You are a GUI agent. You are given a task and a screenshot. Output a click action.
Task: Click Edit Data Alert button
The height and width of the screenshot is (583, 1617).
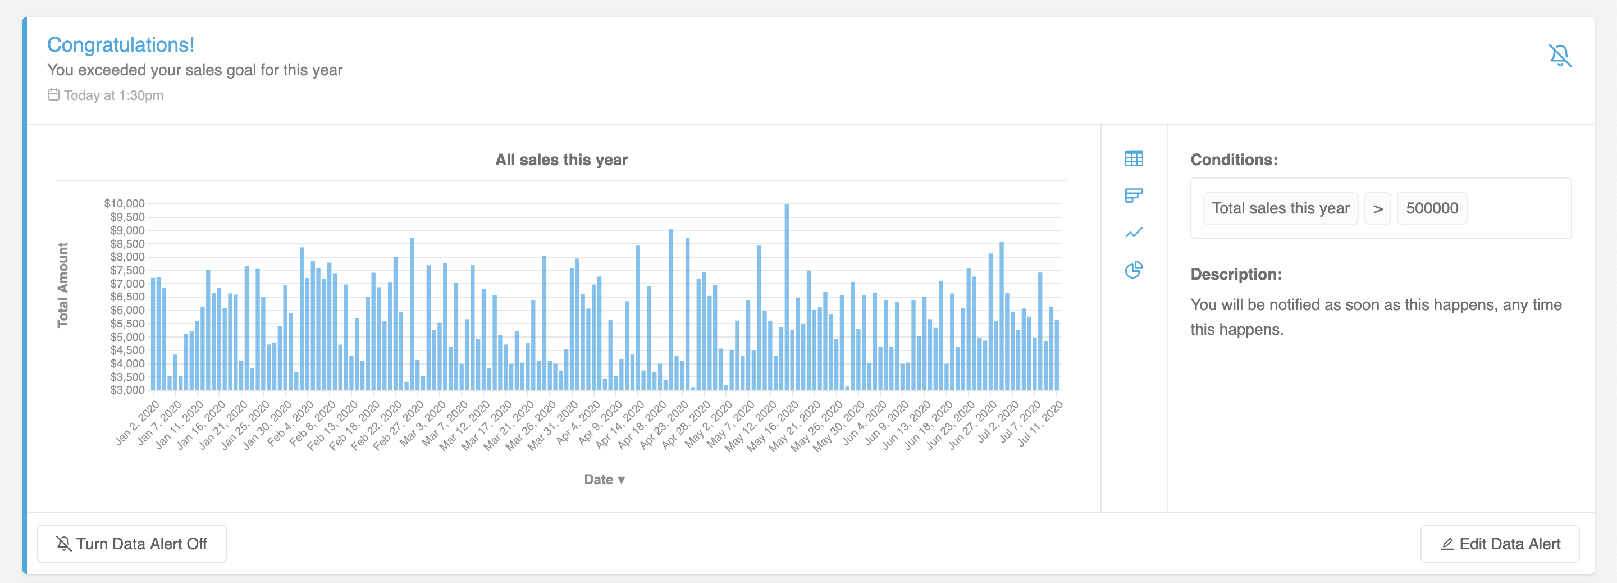click(x=1500, y=544)
